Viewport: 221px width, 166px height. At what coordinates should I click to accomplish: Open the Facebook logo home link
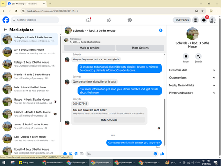[6, 20]
